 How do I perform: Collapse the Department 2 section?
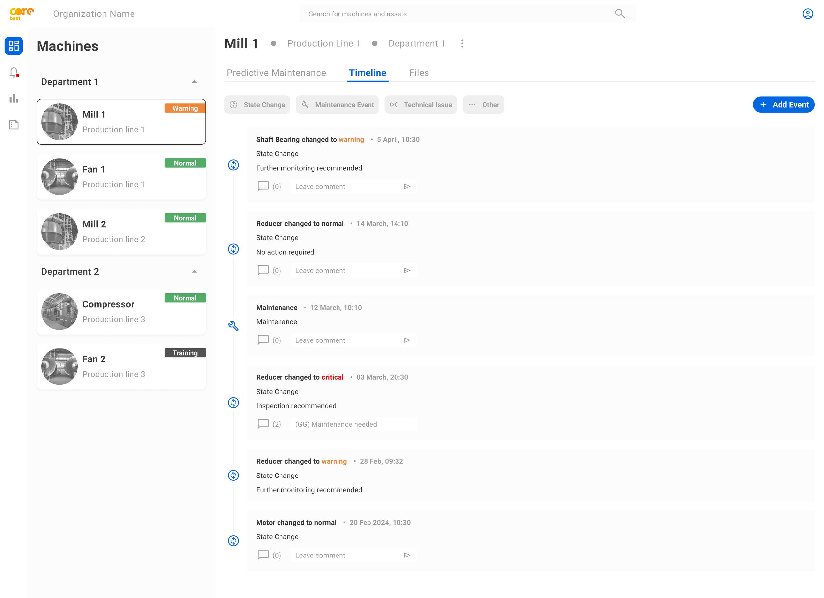[195, 271]
